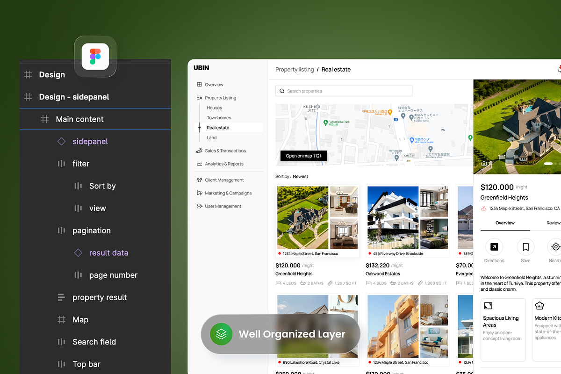Click the User Management icon
This screenshot has height=374, width=561.
coord(200,206)
